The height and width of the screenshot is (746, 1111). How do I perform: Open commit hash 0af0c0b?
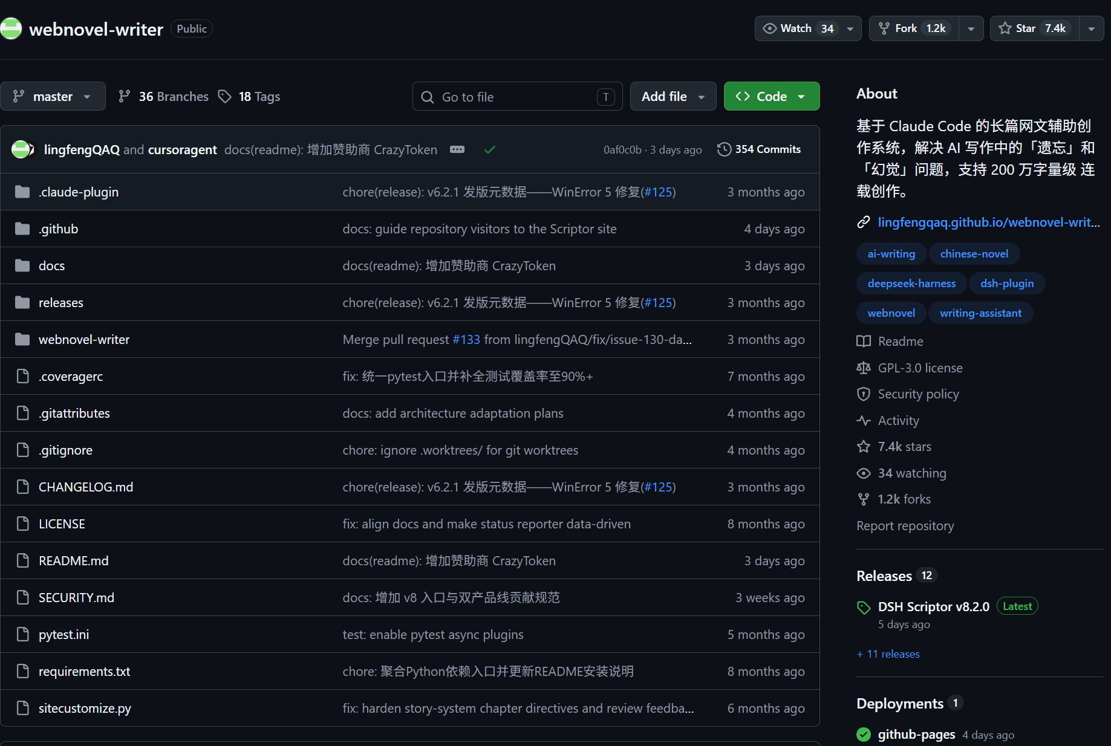(622, 150)
